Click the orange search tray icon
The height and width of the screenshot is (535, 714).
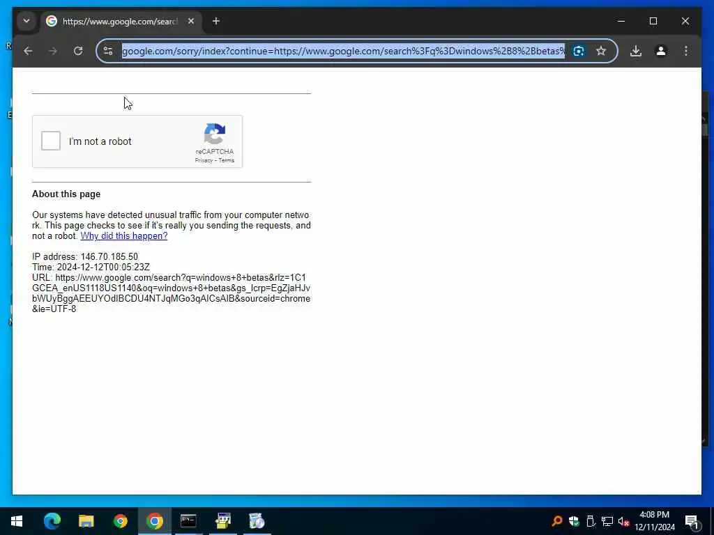point(556,521)
